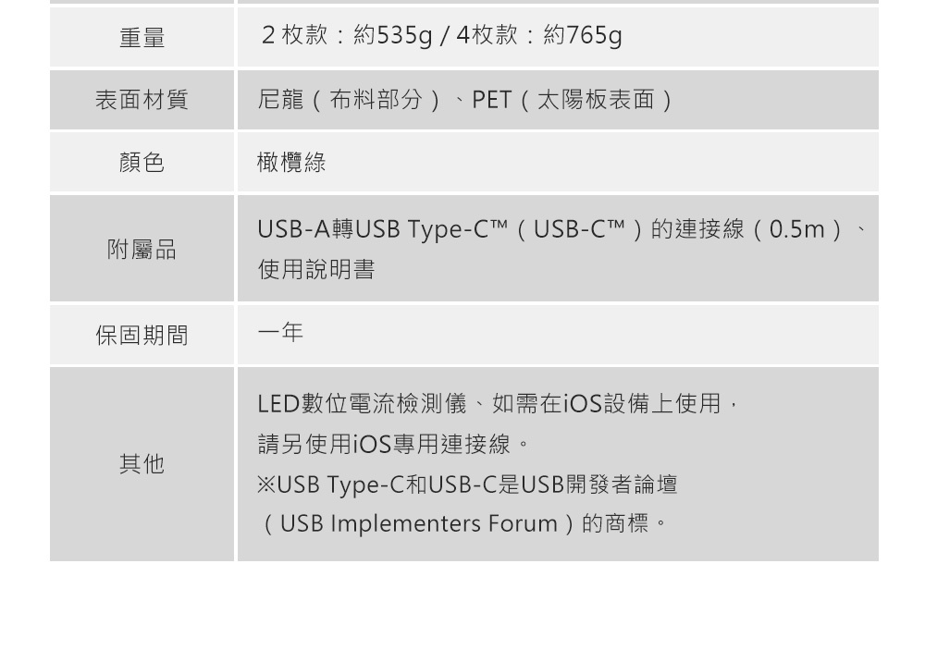
Task: Click the 約765g weight value for the 4-panel model
Action: pyautogui.click(x=583, y=36)
